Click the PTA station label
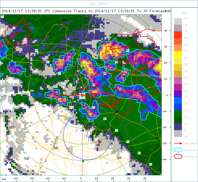The width and height of the screenshot is (198, 182). (78, 66)
